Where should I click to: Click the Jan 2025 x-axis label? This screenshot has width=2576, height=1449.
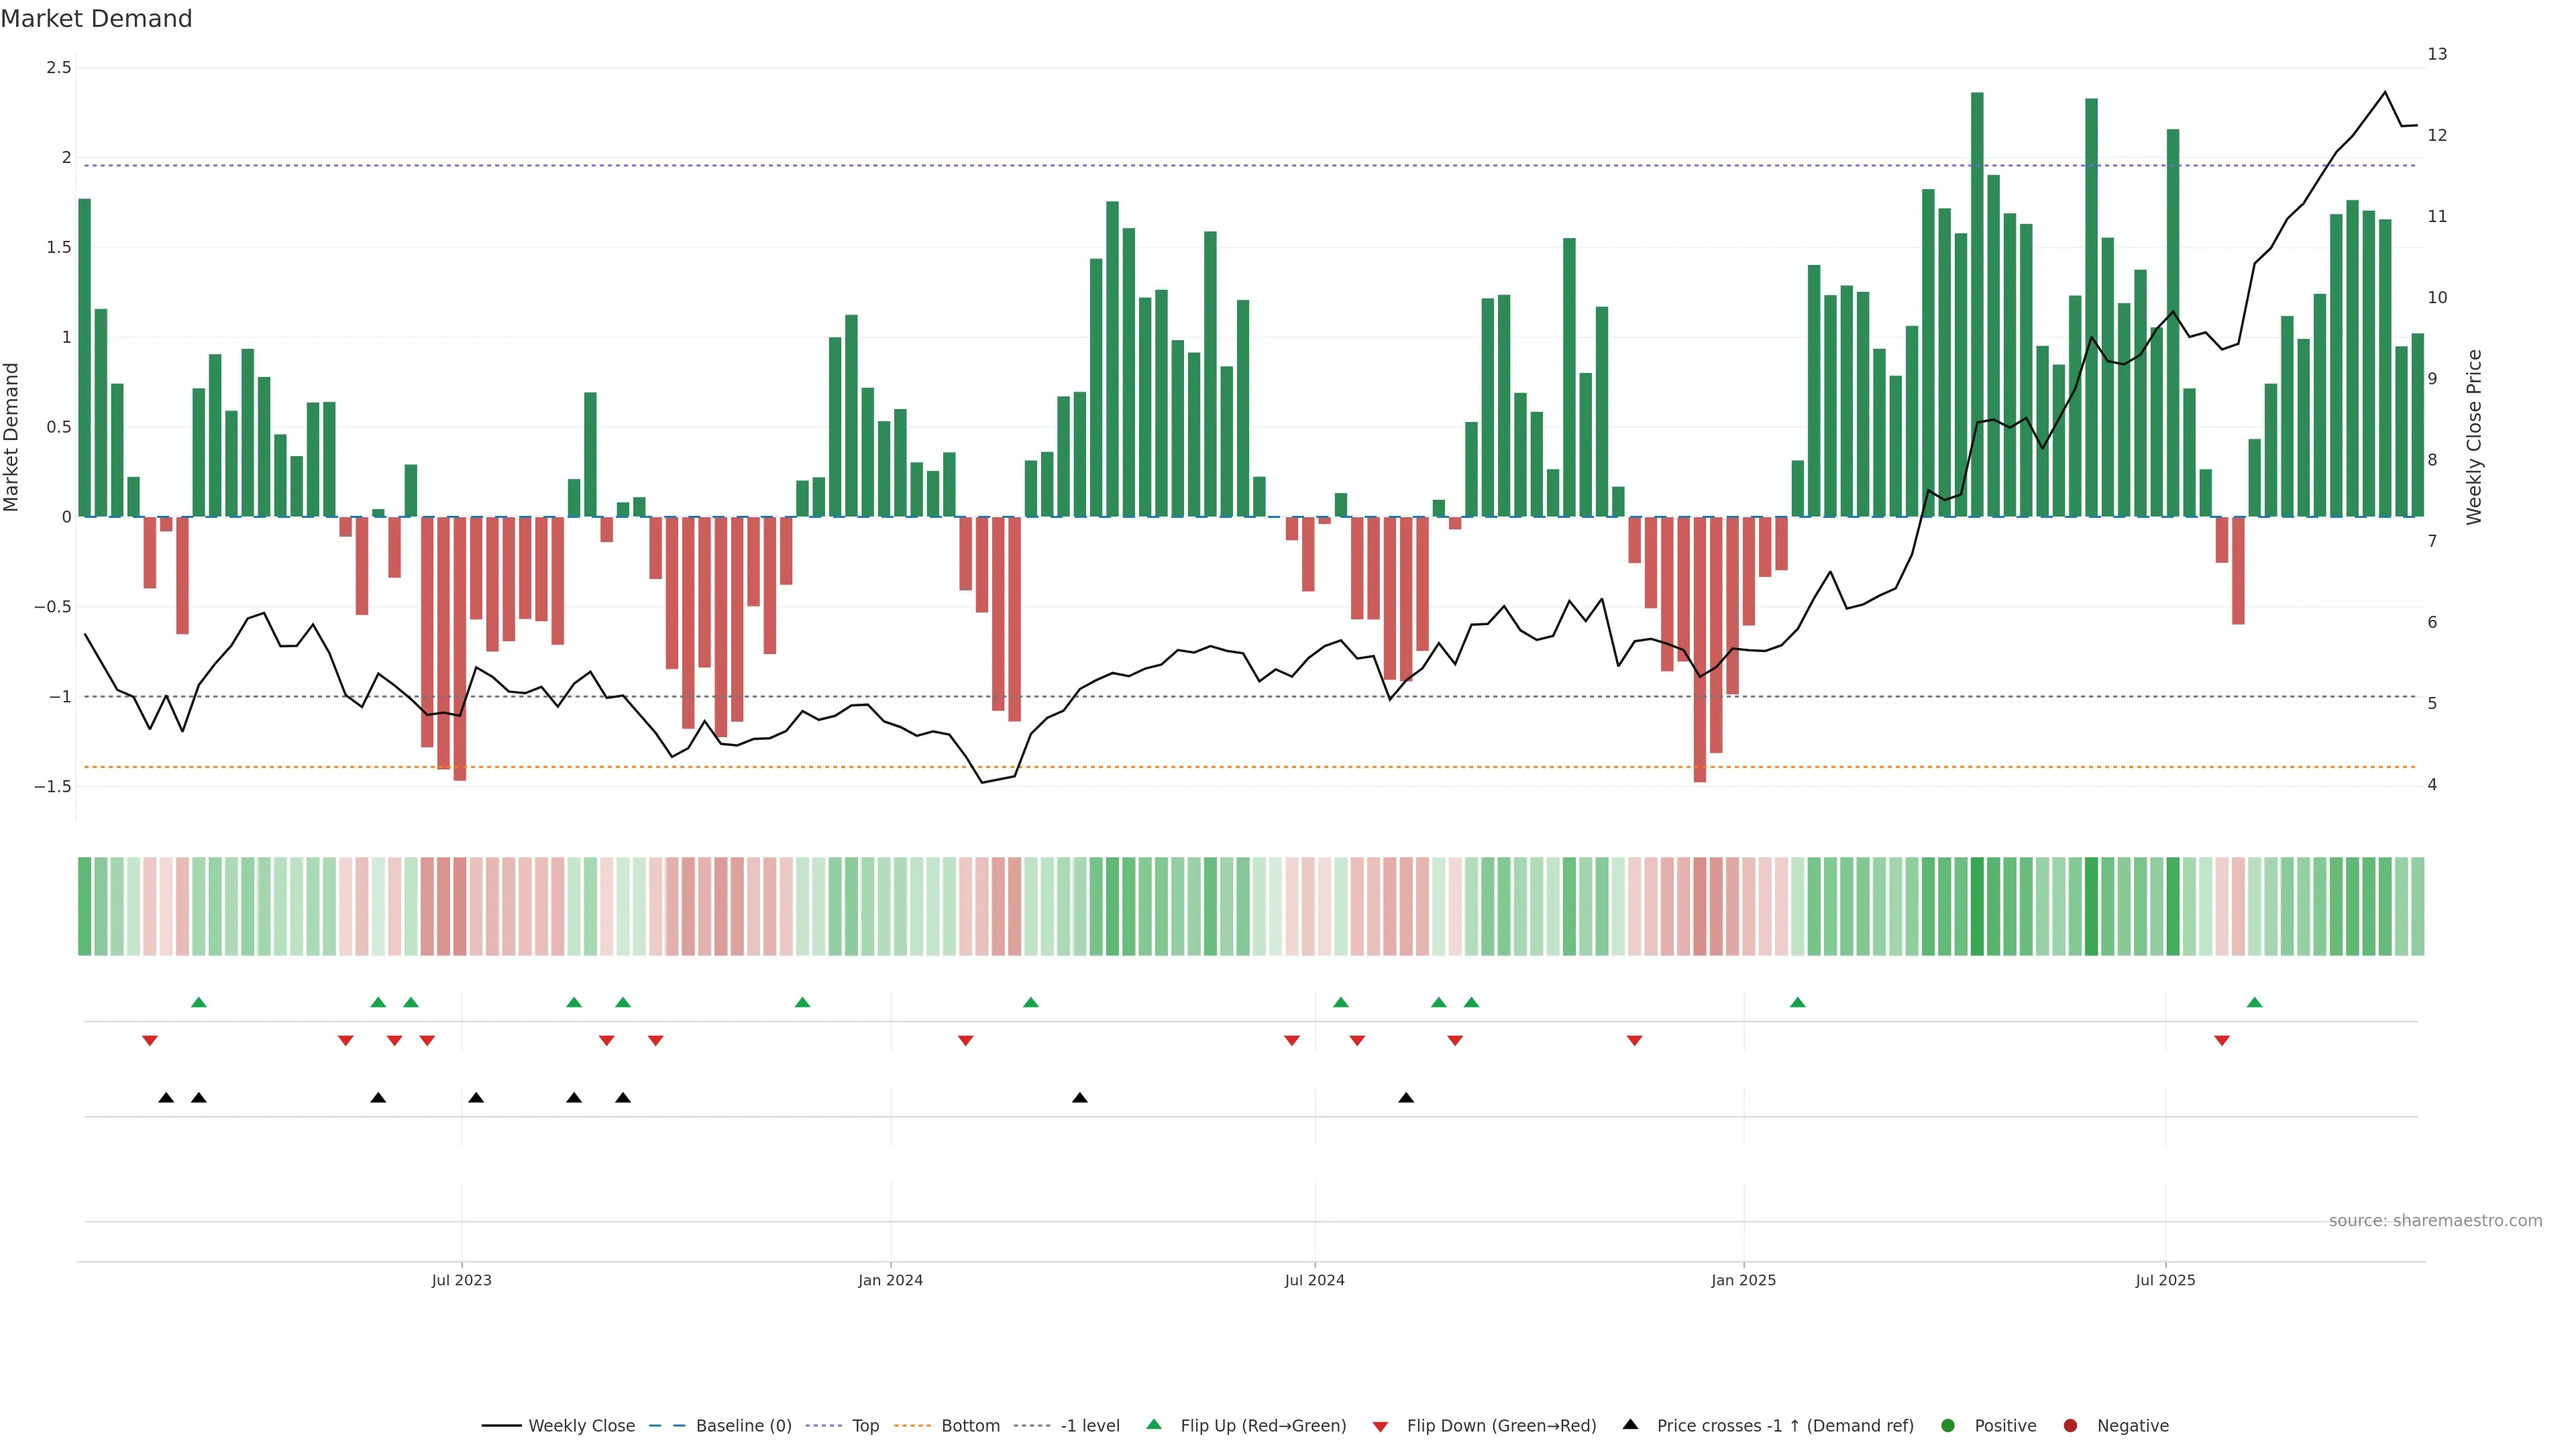tap(1743, 1280)
